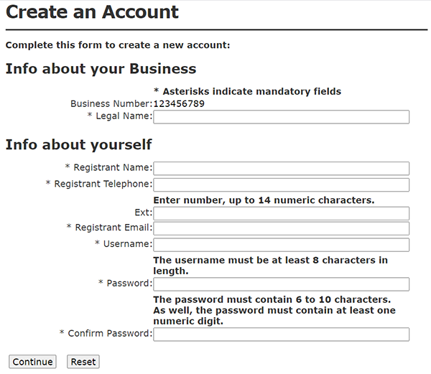Click the 14 numeric characters telephone hint

264,200
